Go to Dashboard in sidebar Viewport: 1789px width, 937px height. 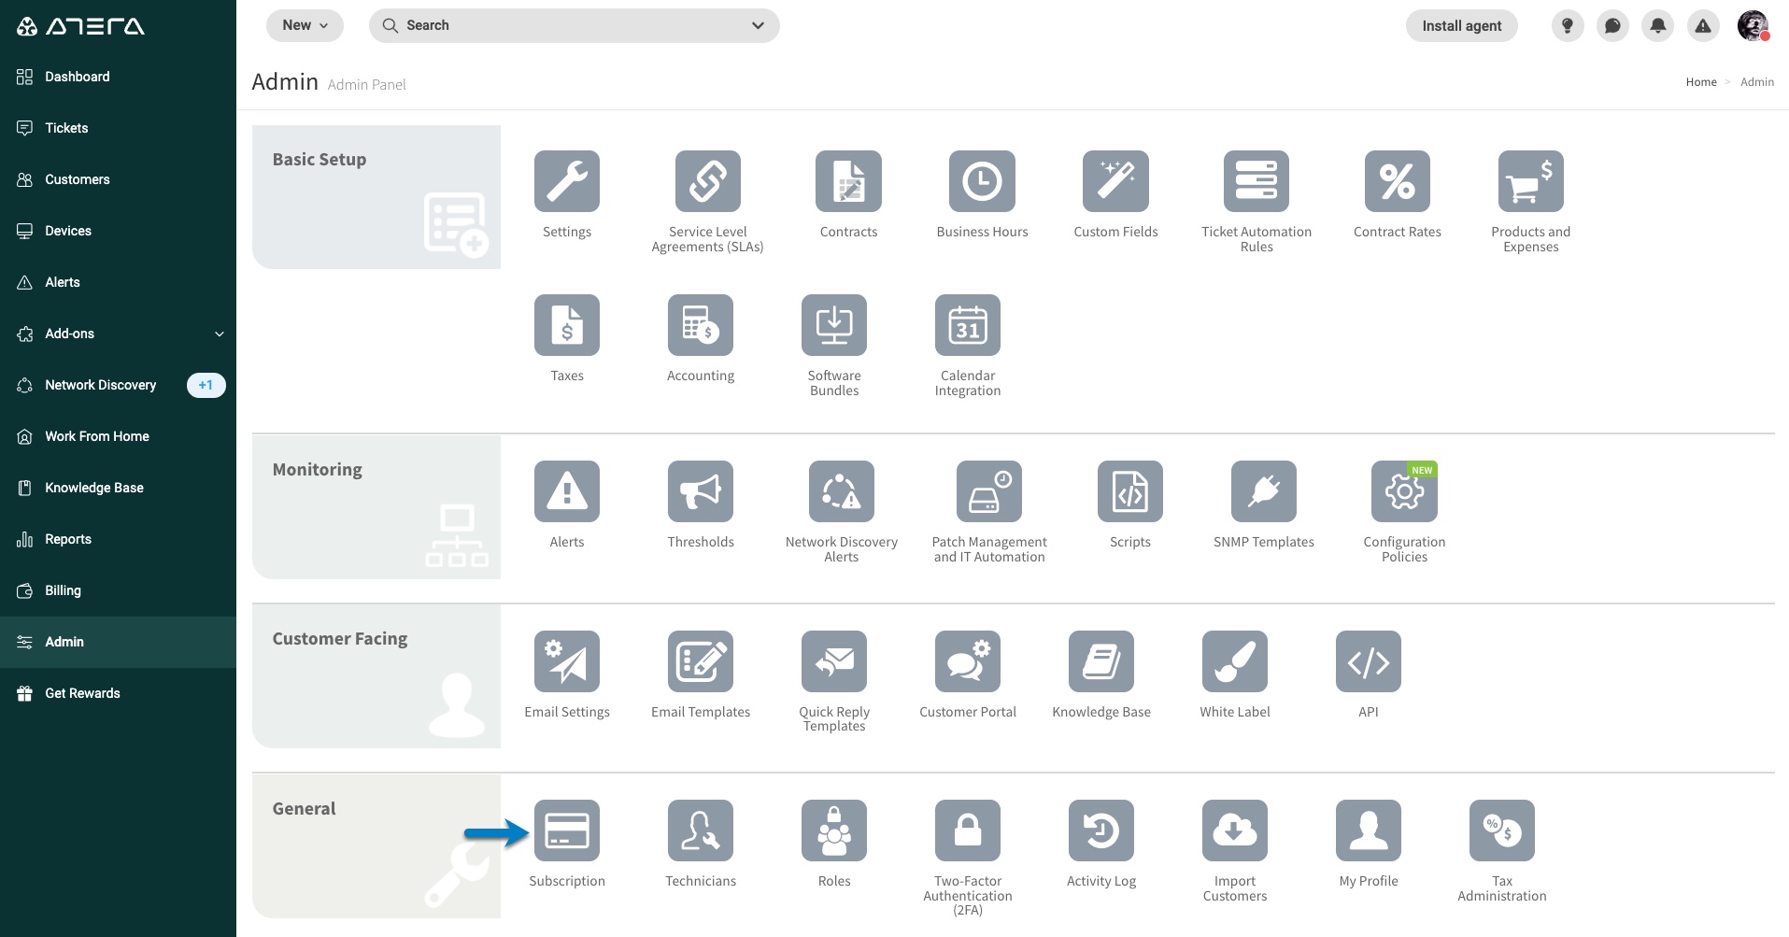(x=118, y=77)
